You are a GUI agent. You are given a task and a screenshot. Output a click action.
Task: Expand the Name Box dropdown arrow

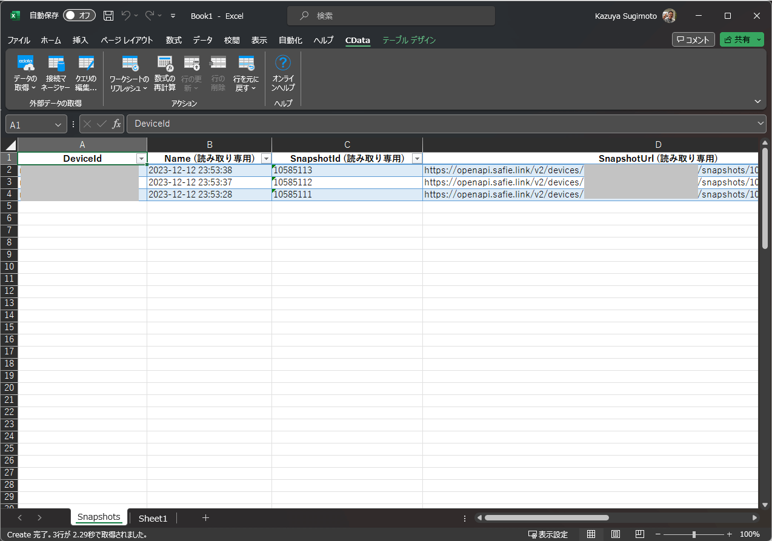click(x=59, y=124)
